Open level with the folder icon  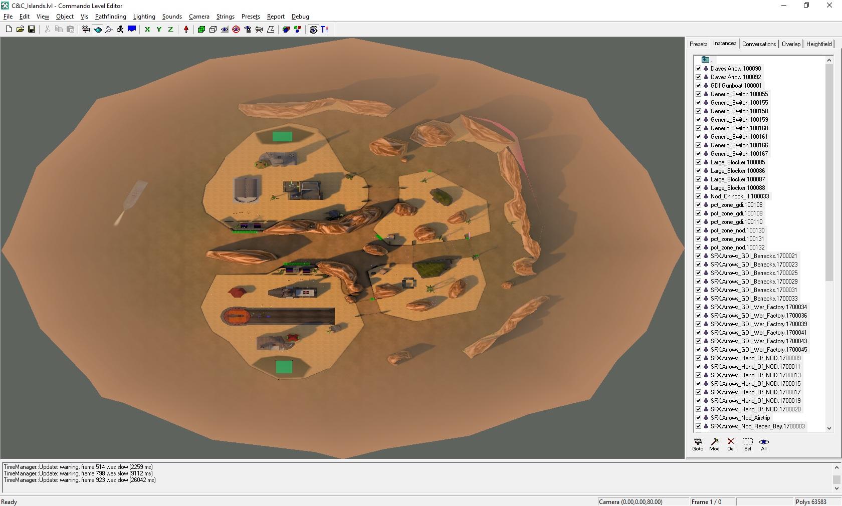point(20,30)
